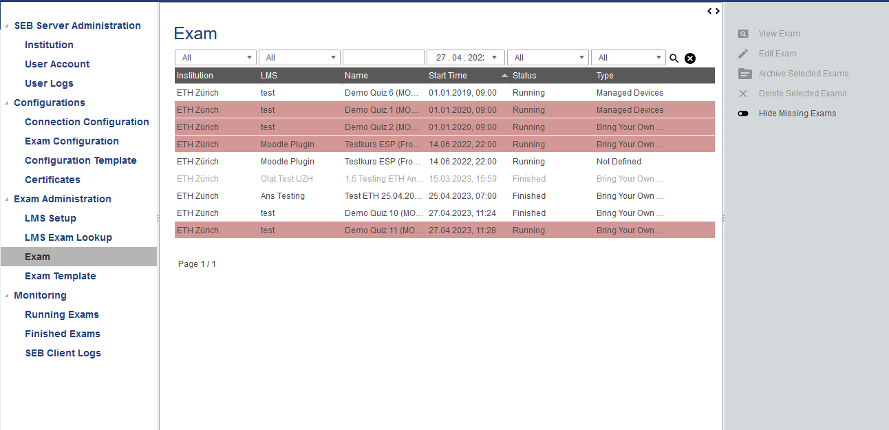Click the clear filter X icon
This screenshot has height=430, width=889.
690,58
